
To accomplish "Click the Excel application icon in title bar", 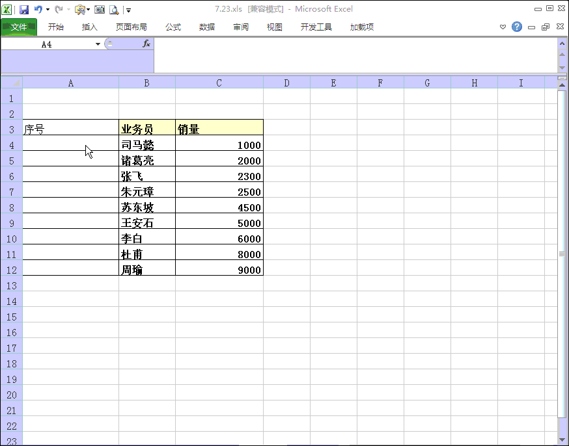I will tap(7, 9).
